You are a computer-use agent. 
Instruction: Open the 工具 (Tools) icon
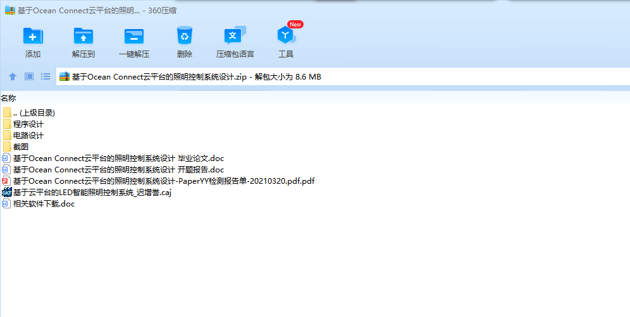(x=286, y=36)
